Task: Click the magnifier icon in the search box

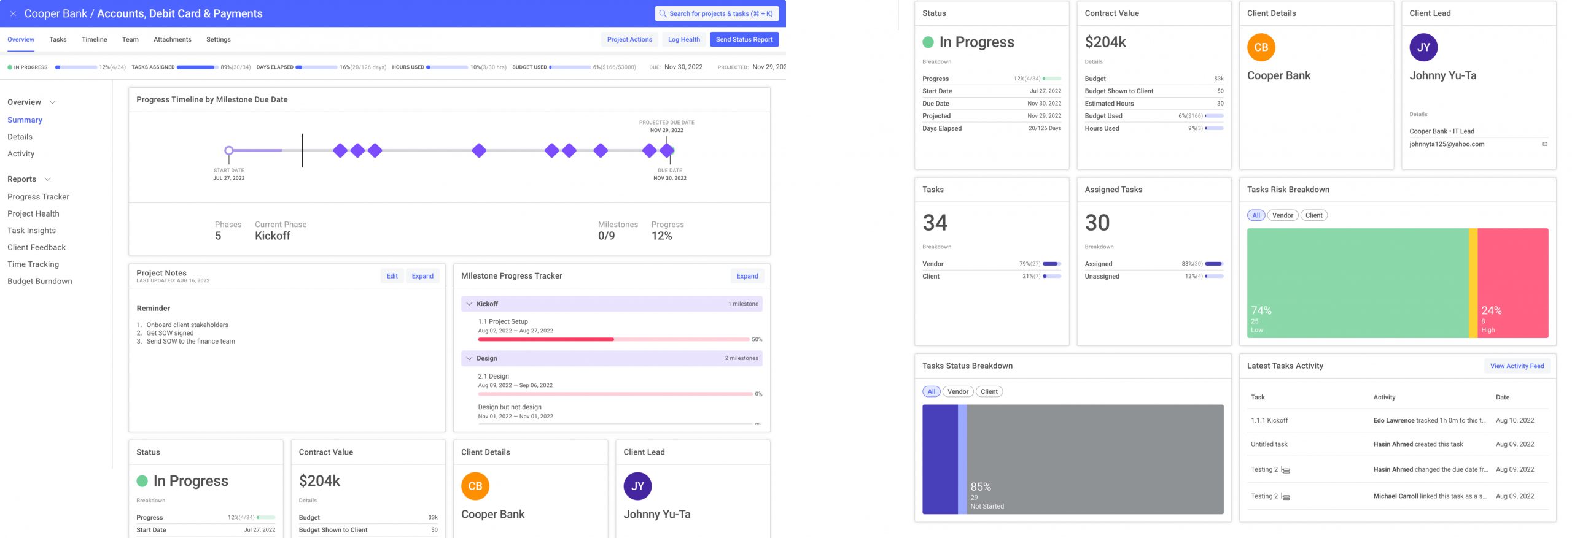Action: tap(663, 13)
